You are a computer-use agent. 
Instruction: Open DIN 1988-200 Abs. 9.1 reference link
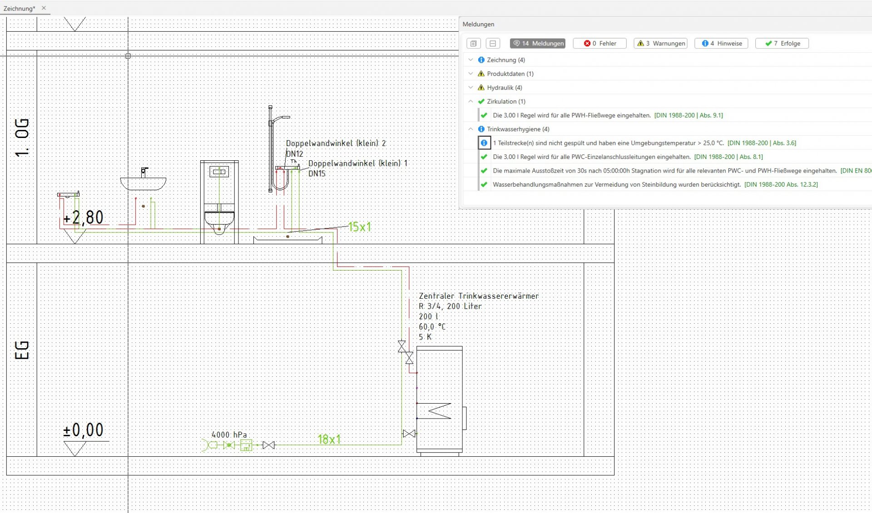tap(688, 115)
